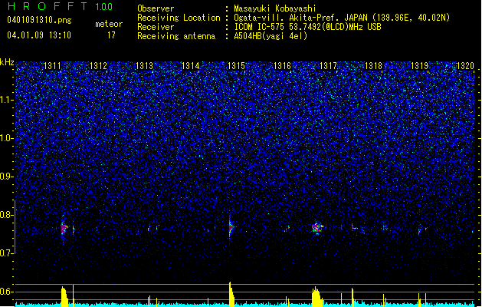The image size is (482, 307).
Task: Click the sharp meteor echo below 1315
Action: [231, 227]
